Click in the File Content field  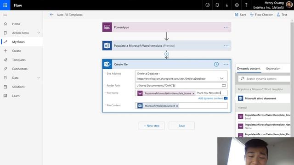coord(181,105)
